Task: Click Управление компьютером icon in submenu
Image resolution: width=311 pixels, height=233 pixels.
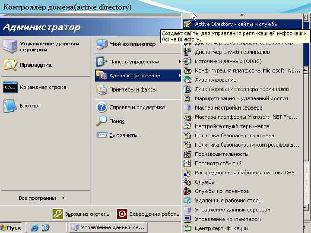Action: (x=187, y=219)
